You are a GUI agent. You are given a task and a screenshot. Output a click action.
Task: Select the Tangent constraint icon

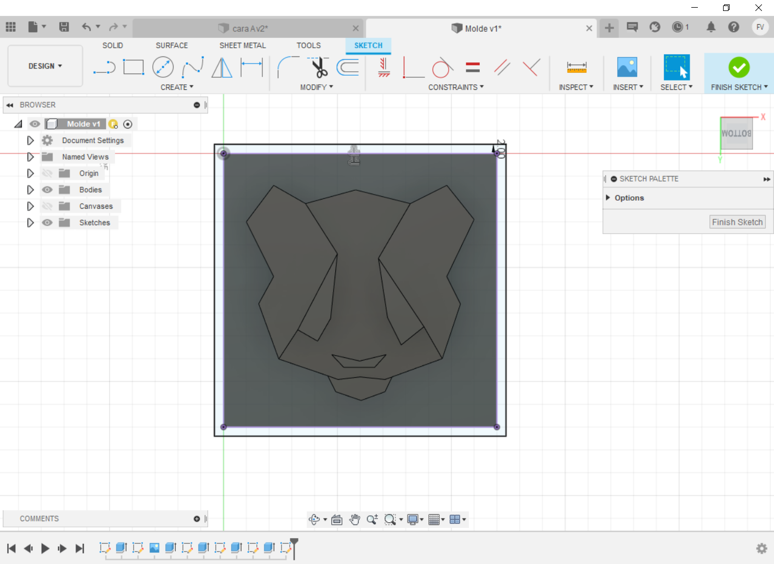pyautogui.click(x=442, y=66)
